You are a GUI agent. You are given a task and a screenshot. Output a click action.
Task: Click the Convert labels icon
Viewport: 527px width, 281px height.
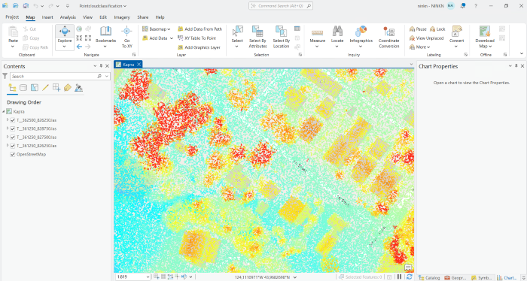[x=456, y=32]
